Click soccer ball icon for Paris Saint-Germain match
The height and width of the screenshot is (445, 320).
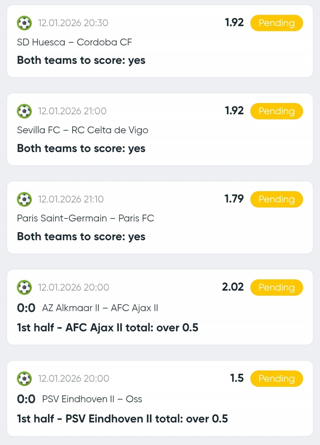pyautogui.click(x=24, y=199)
